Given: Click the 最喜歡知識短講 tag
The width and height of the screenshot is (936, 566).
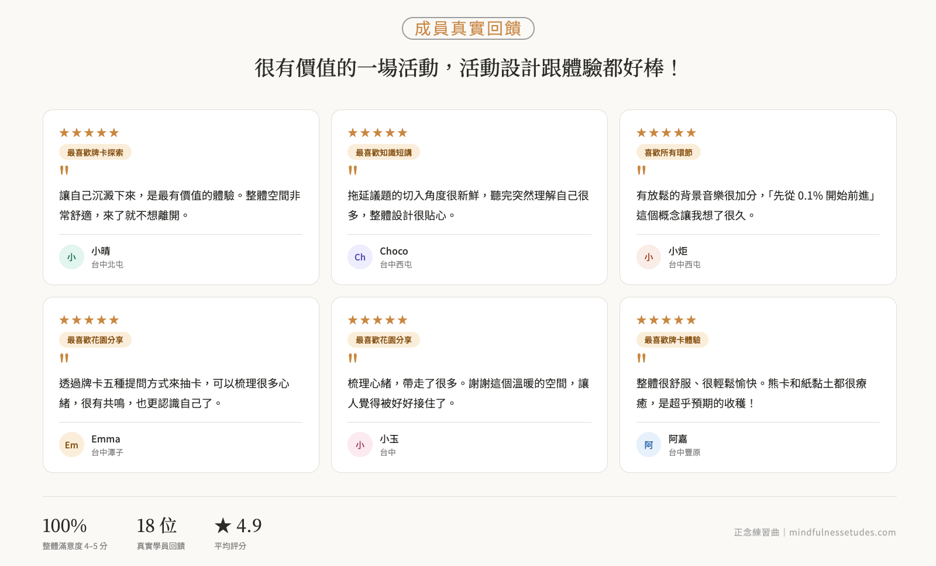Looking at the screenshot, I should coord(383,153).
